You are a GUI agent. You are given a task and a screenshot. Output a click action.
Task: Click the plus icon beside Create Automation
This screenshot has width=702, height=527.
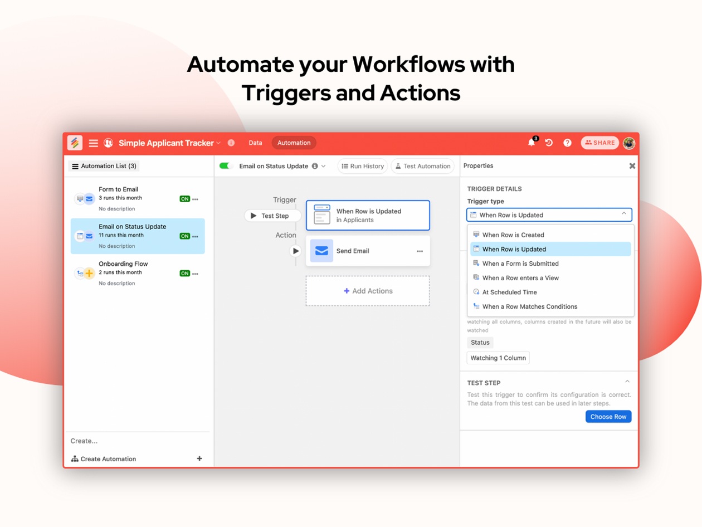(x=199, y=458)
